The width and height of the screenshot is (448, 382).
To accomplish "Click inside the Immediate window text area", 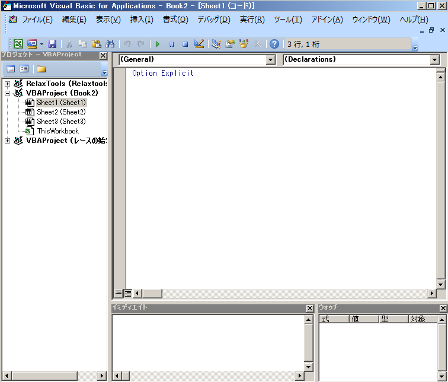I will (208, 343).
